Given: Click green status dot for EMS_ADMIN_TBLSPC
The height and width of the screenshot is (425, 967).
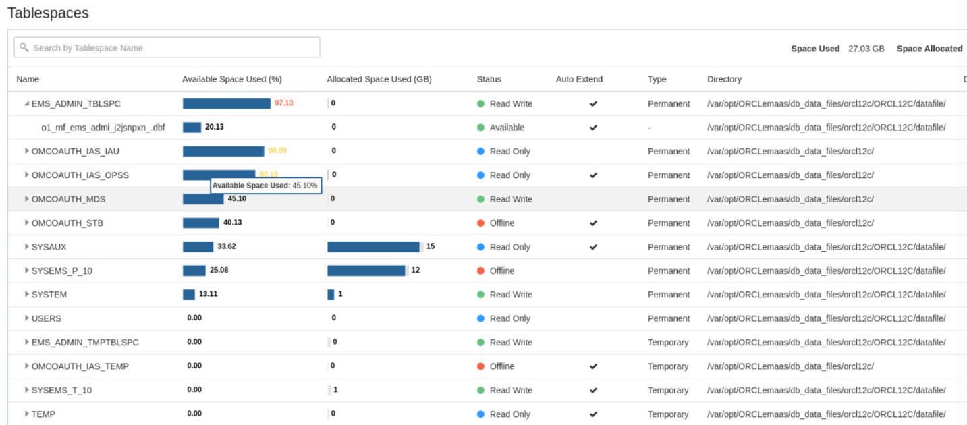Looking at the screenshot, I should pyautogui.click(x=481, y=104).
